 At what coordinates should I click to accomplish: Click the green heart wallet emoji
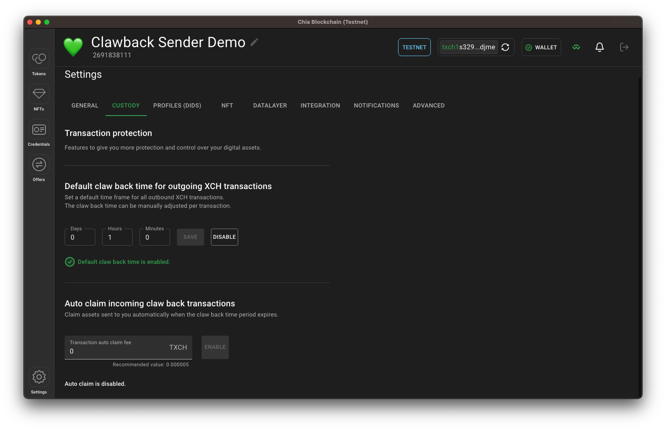[x=73, y=47]
